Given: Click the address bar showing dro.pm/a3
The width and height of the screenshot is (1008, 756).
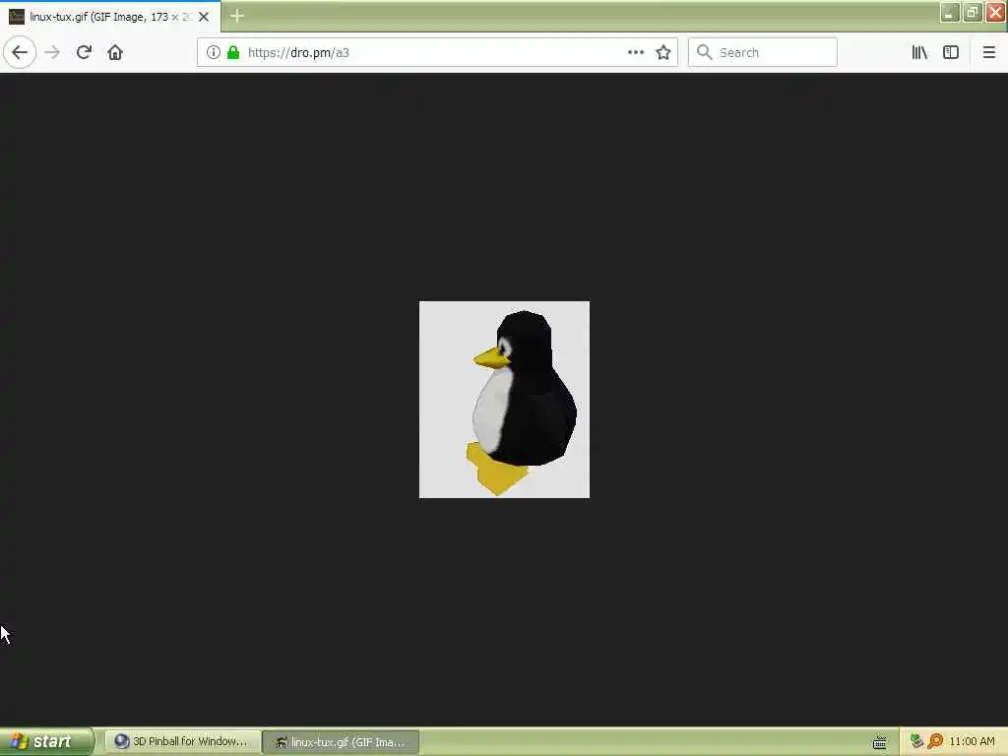Looking at the screenshot, I should pyautogui.click(x=437, y=53).
